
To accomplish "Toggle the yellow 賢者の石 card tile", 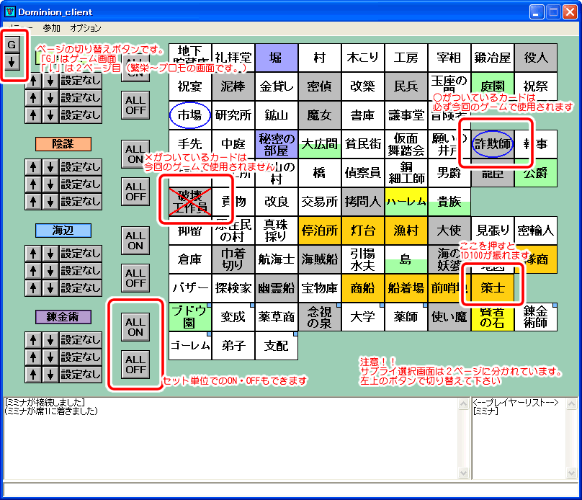I will [492, 317].
